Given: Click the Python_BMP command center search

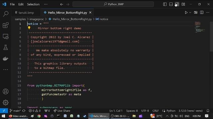Looking at the screenshot, I should click(x=113, y=4).
